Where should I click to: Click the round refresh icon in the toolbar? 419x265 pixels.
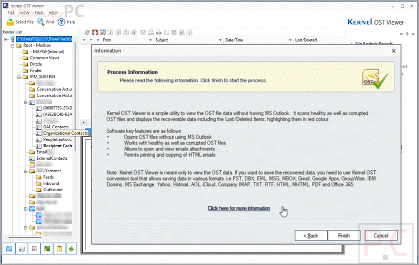(87, 32)
